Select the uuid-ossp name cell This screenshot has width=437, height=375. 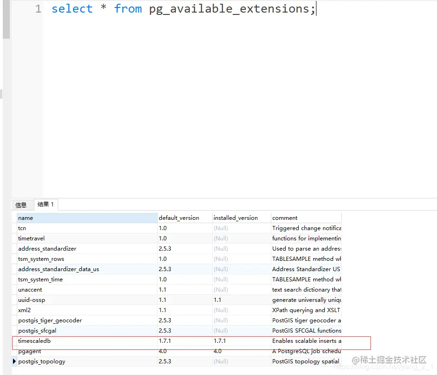tap(87, 300)
